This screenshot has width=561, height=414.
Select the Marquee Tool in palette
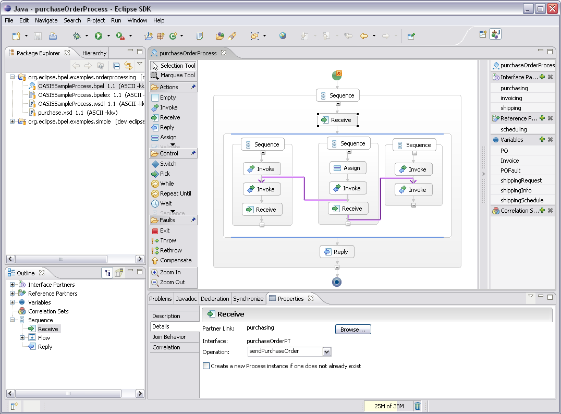click(x=173, y=75)
